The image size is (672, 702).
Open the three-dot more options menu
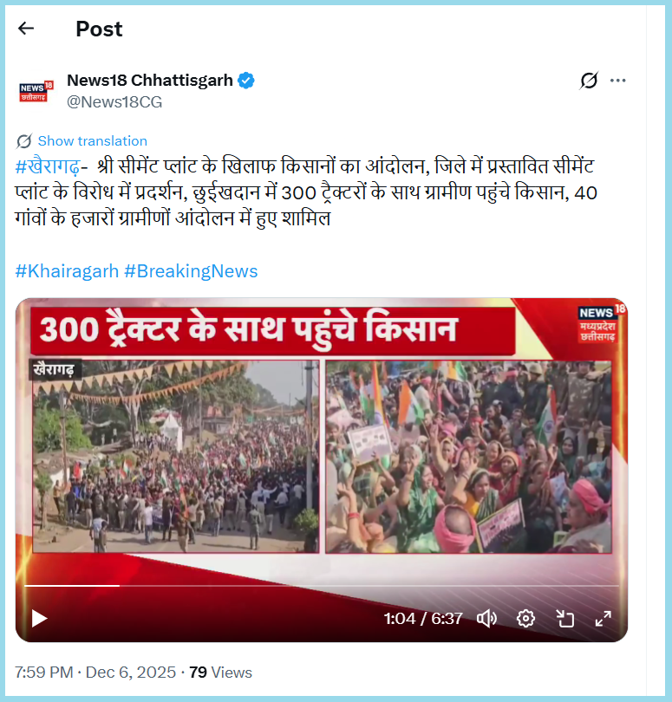pyautogui.click(x=617, y=81)
